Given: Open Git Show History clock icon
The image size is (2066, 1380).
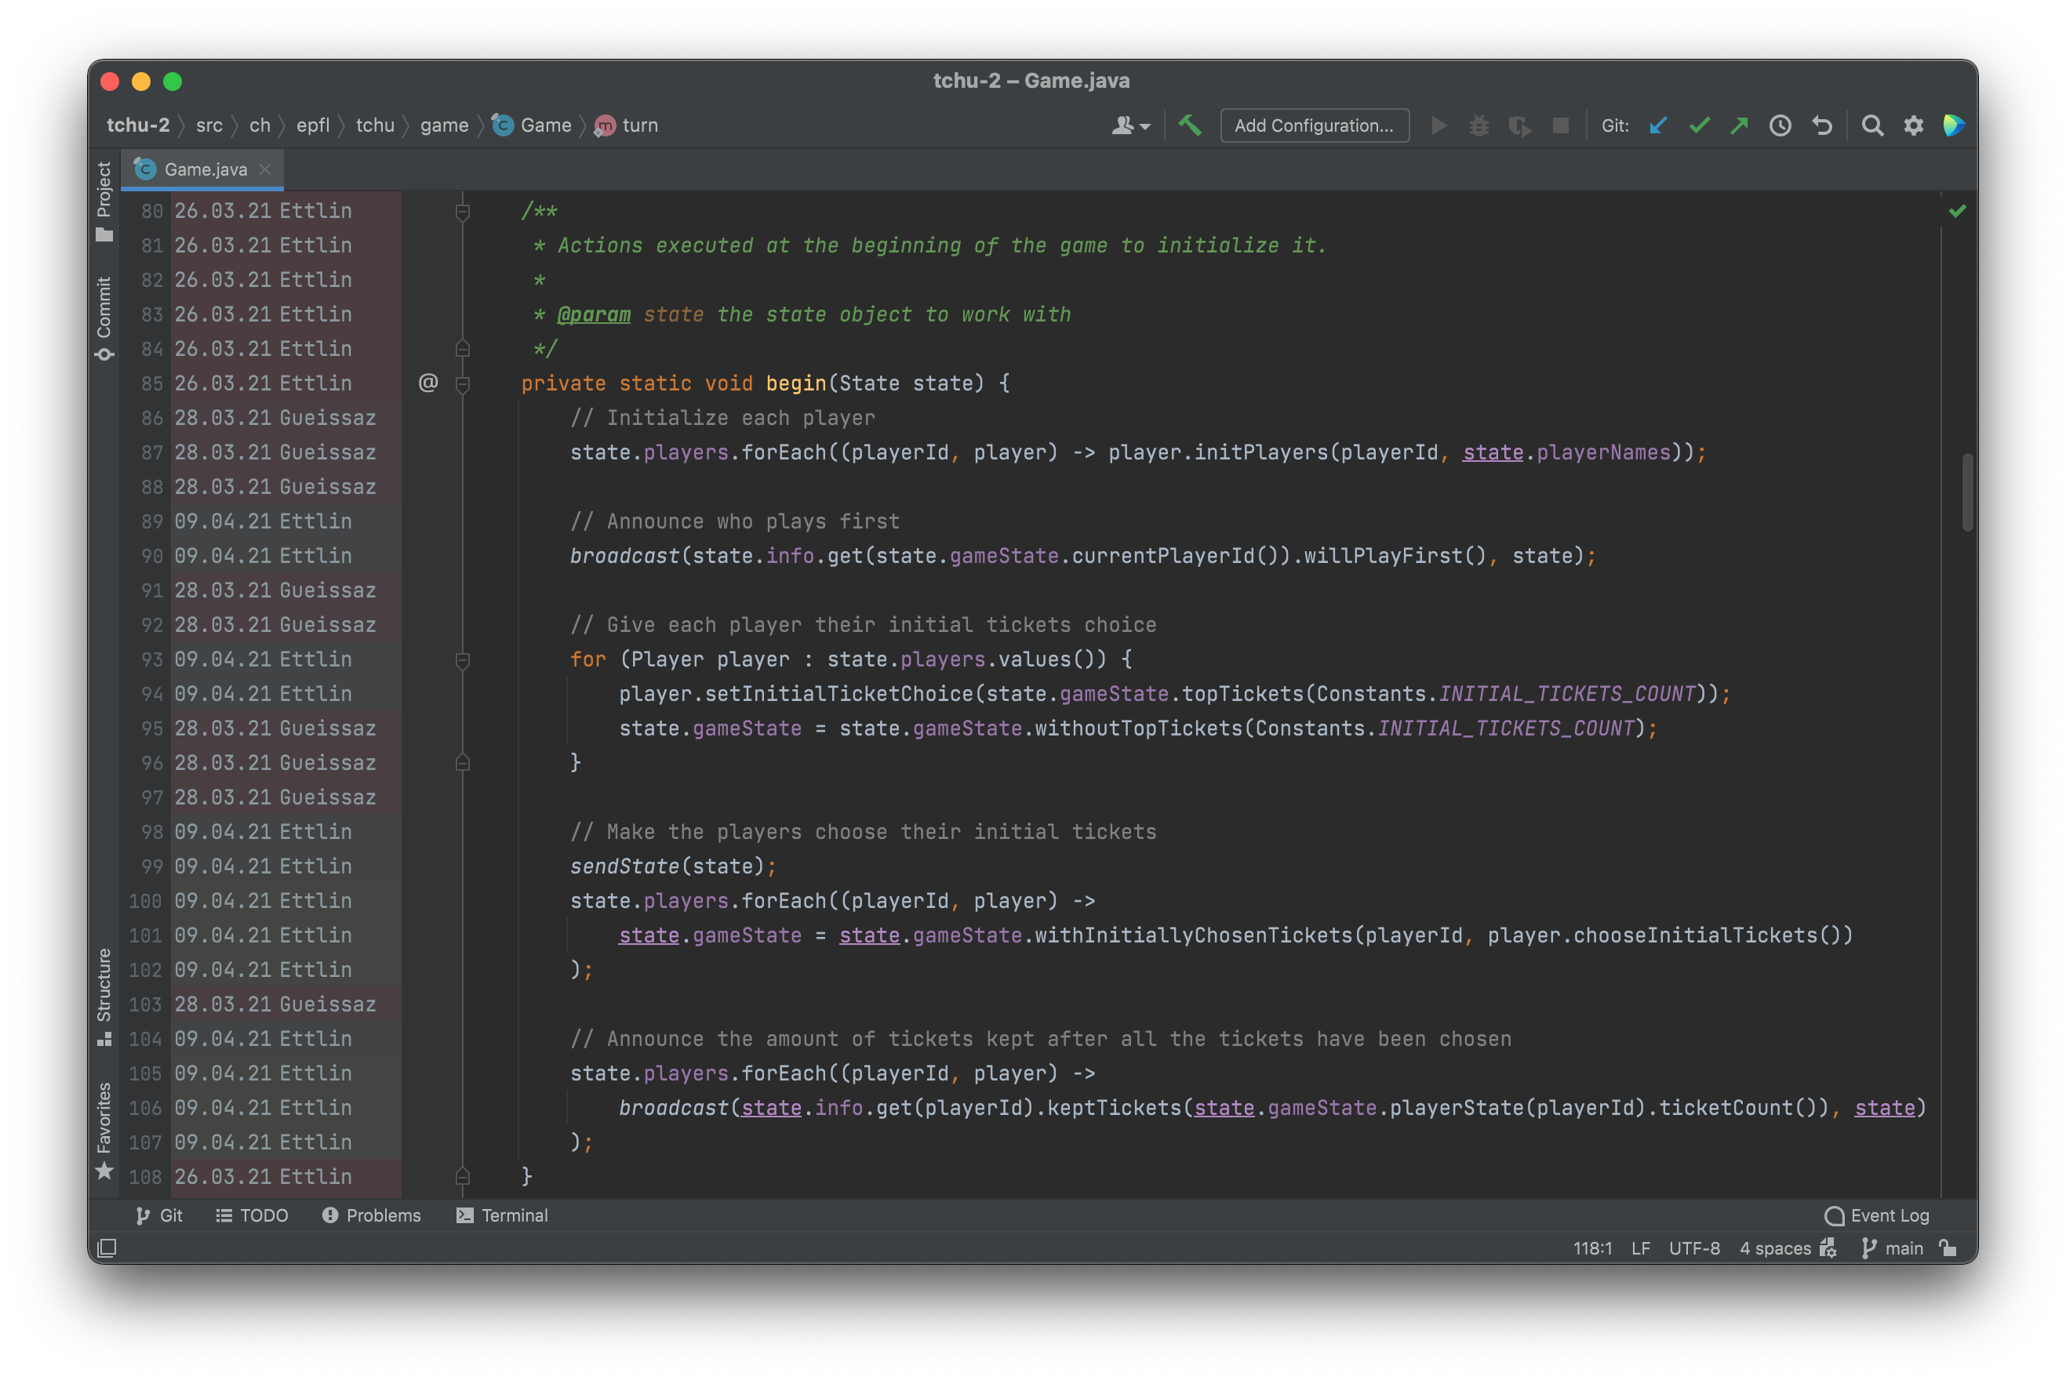Looking at the screenshot, I should (1780, 126).
